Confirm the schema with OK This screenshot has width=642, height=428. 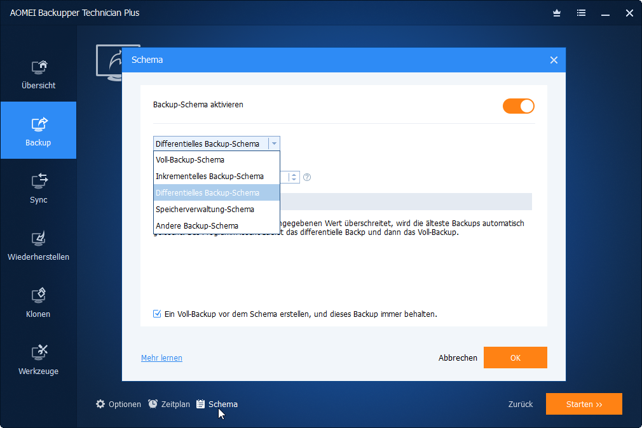(x=515, y=358)
